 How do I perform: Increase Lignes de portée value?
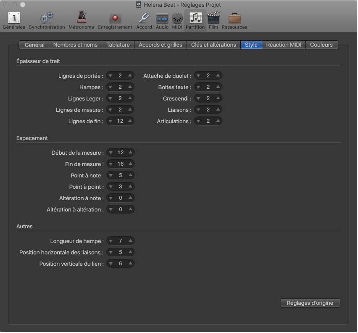point(130,76)
